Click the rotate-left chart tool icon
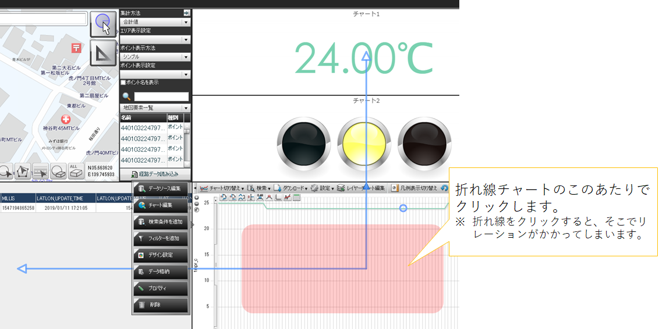659x329 pixels. point(224,197)
